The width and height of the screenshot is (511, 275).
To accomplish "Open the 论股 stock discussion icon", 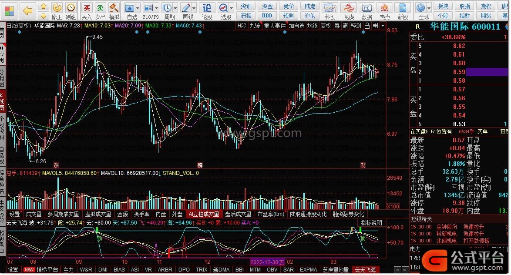I will [207, 11].
